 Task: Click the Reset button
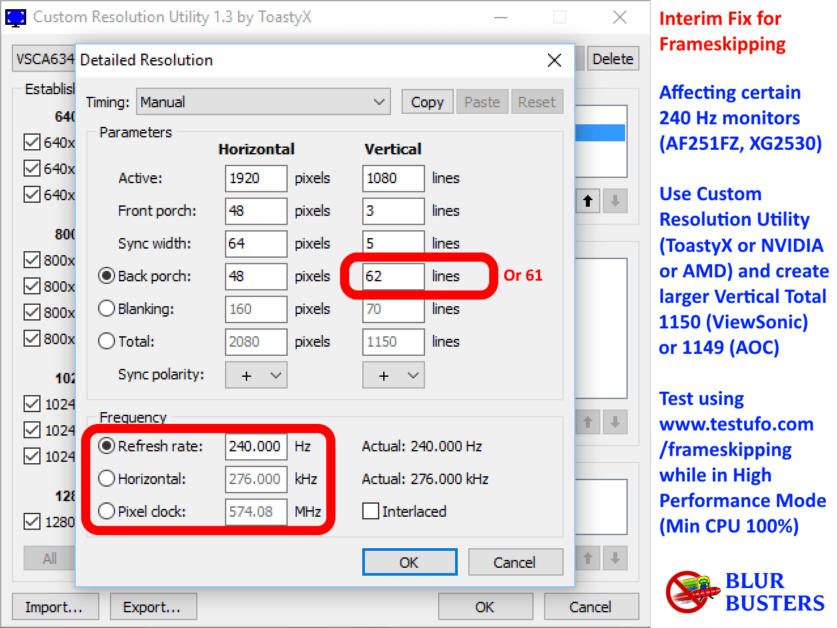(537, 102)
